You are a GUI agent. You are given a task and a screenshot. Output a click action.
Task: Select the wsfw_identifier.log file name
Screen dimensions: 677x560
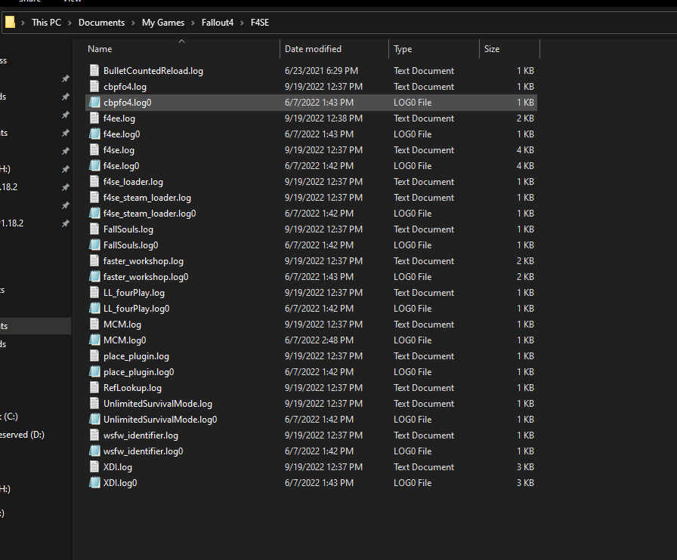point(141,435)
